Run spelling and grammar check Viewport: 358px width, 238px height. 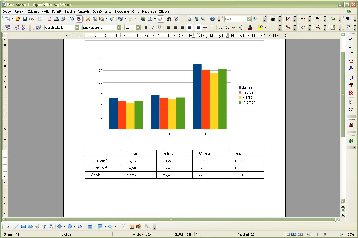point(72,19)
